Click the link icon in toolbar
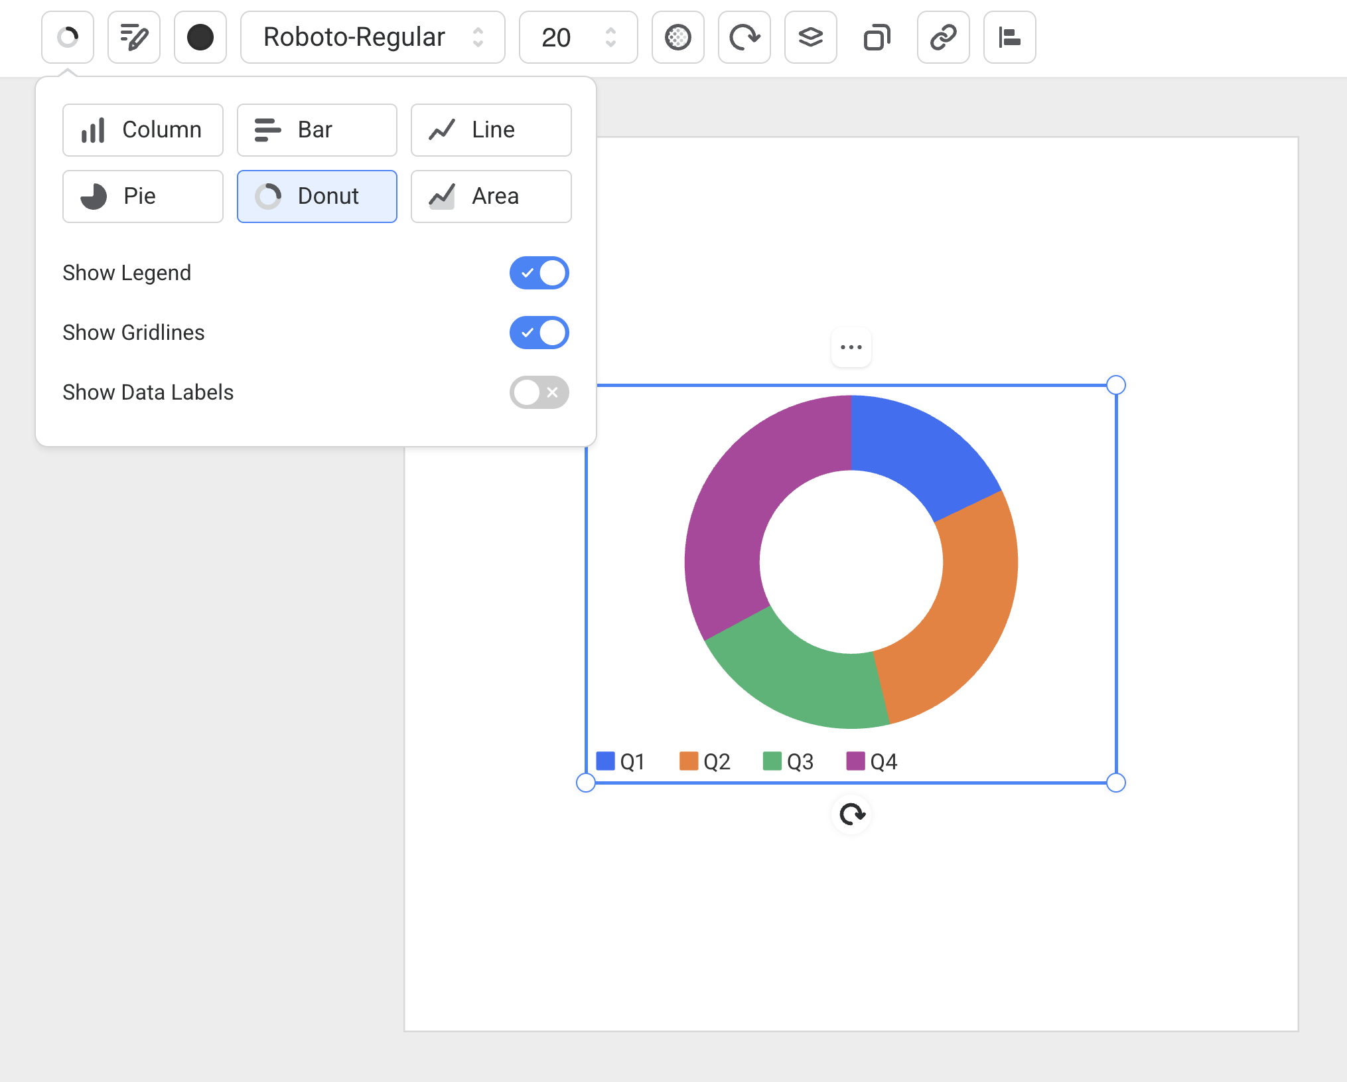The height and width of the screenshot is (1082, 1347). coord(944,37)
